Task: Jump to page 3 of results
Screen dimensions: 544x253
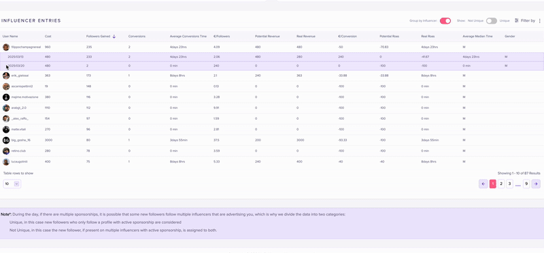Action: pyautogui.click(x=509, y=184)
